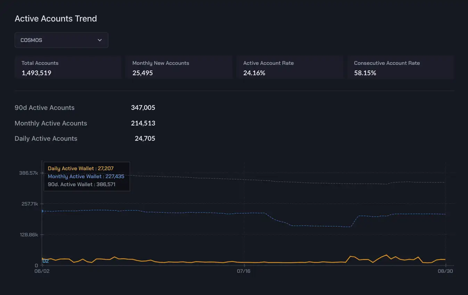
Task: Click the 06/02 date on the x-axis
Action: [x=42, y=271]
